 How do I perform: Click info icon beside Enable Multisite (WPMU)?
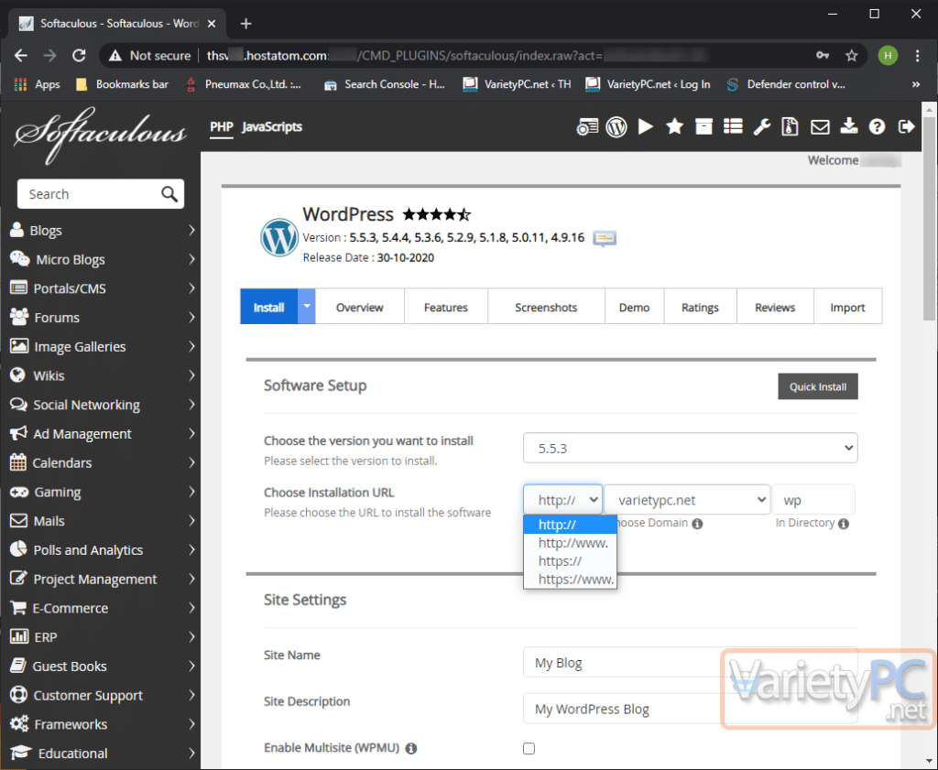coord(411,748)
